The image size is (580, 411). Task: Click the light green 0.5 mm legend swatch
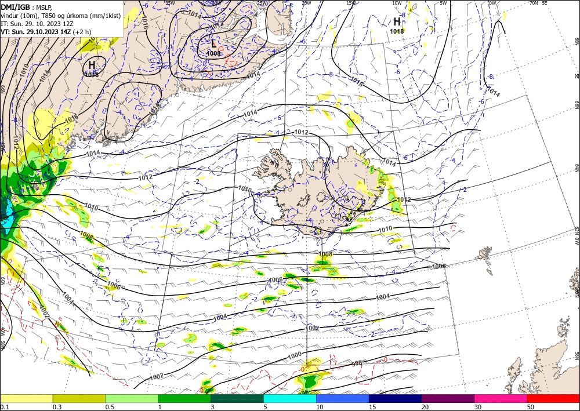[132, 398]
